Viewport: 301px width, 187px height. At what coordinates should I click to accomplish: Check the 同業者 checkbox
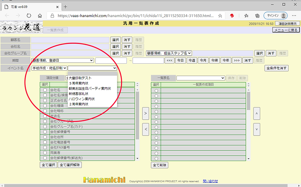pyautogui.click(x=45, y=153)
